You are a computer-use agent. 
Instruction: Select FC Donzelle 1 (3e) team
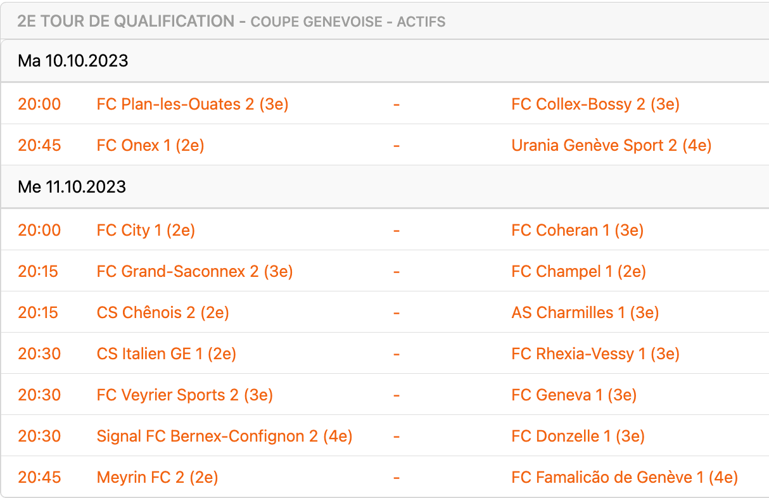(578, 436)
